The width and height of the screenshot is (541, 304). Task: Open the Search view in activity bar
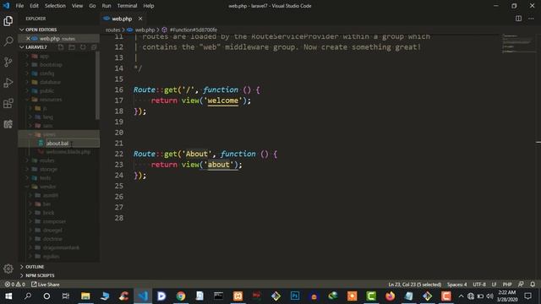[8, 41]
